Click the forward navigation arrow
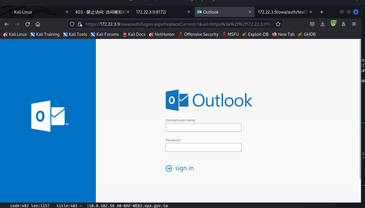Screen dimensions: 365x208 (17, 24)
